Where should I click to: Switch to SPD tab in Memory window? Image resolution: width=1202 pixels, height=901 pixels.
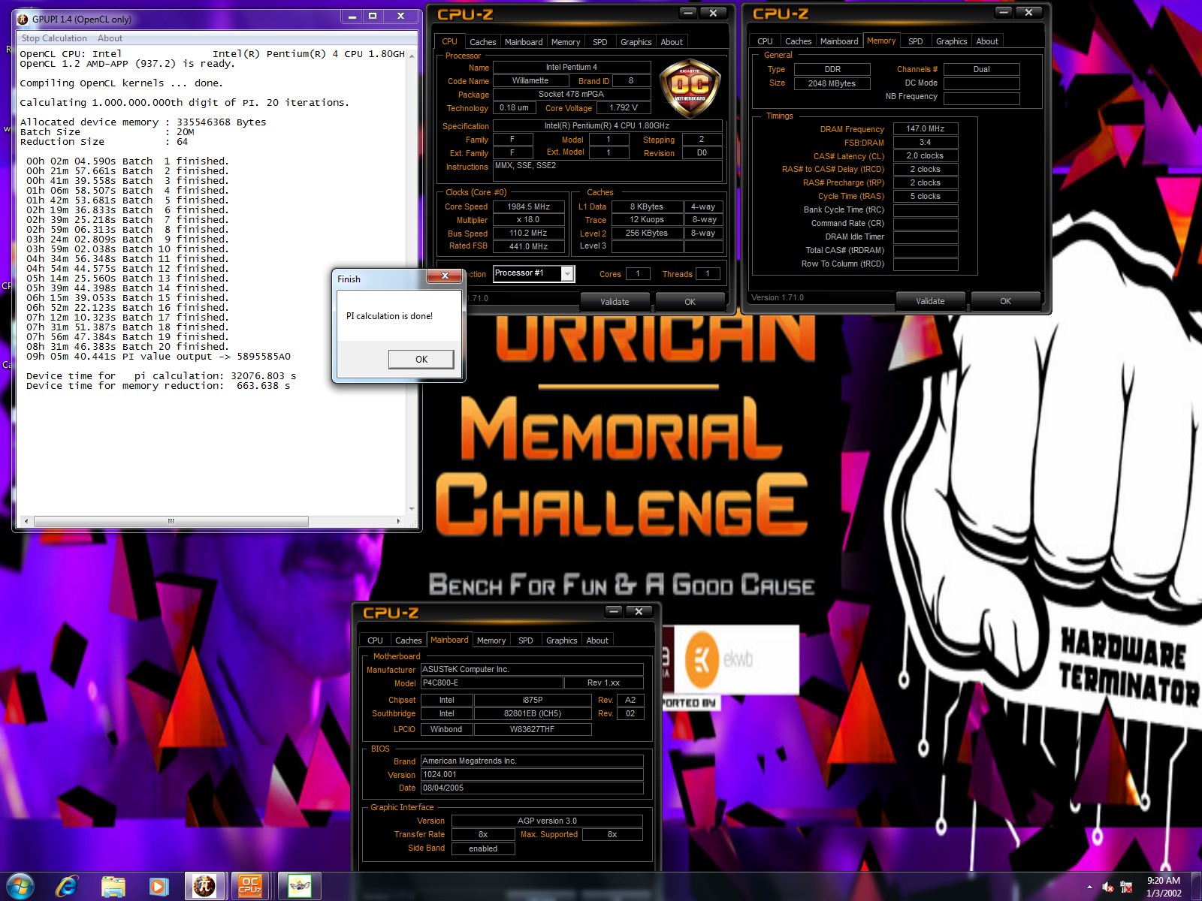click(915, 41)
